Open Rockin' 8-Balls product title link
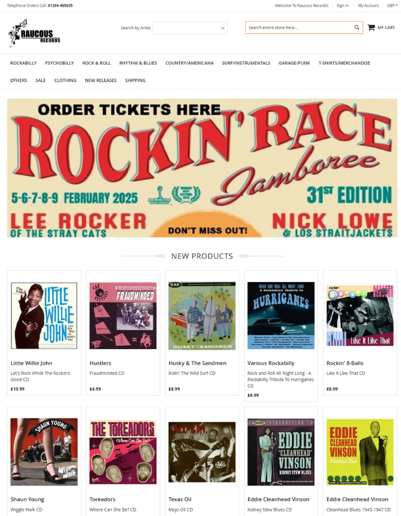Viewport: 401px width, 516px height. tap(345, 363)
